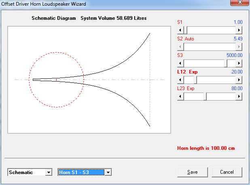
Task: Click the L23 Exp label
Action: tap(186, 88)
